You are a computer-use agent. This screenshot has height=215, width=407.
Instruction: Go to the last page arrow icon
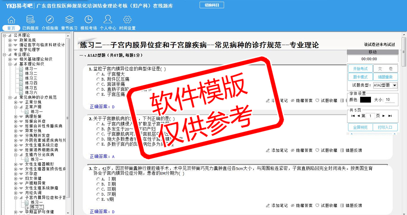tap(390, 116)
